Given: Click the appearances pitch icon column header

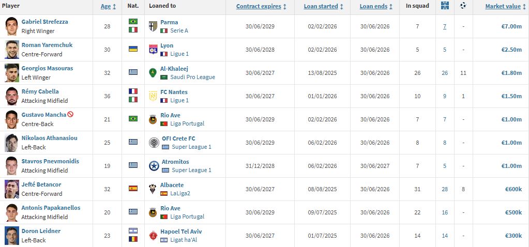Looking at the screenshot, I should point(445,6).
